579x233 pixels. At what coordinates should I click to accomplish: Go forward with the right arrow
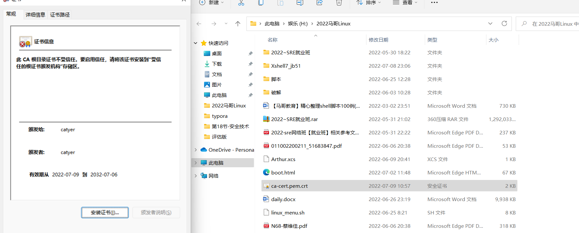(214, 24)
